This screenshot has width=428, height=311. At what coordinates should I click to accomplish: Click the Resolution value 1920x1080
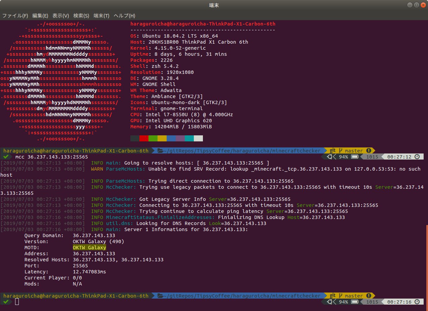tap(180, 72)
